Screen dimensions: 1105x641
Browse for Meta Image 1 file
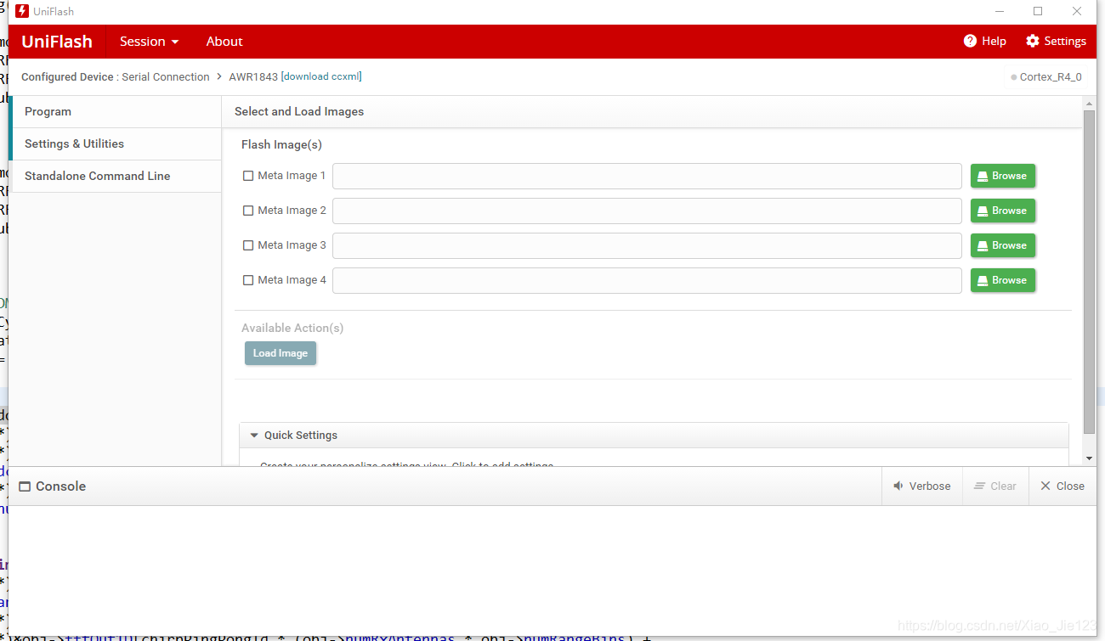1003,176
